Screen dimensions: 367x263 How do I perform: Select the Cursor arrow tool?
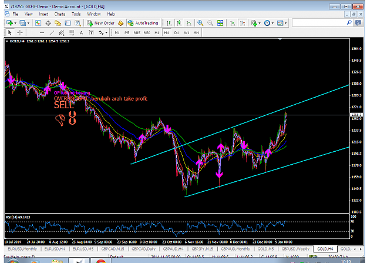pyautogui.click(x=9, y=32)
